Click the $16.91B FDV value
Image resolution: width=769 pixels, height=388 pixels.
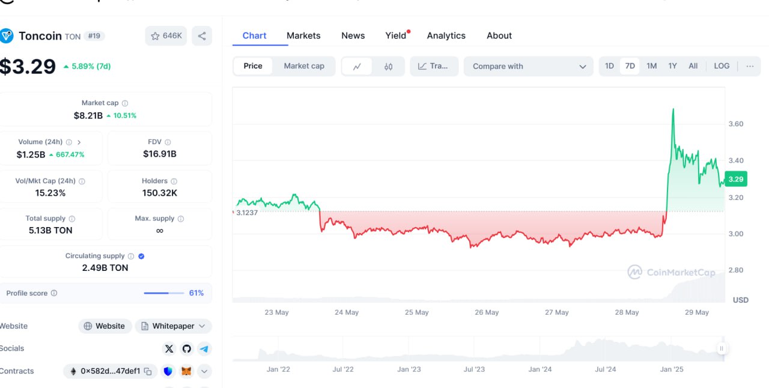click(x=160, y=154)
